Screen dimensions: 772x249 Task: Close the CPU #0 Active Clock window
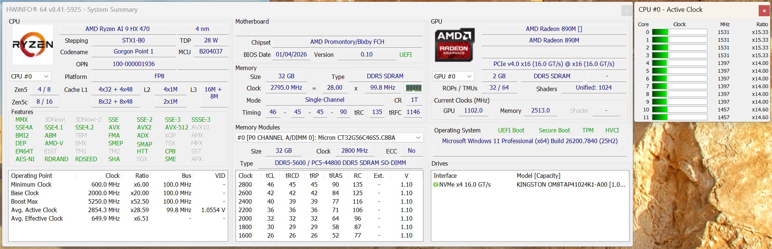pos(764,11)
